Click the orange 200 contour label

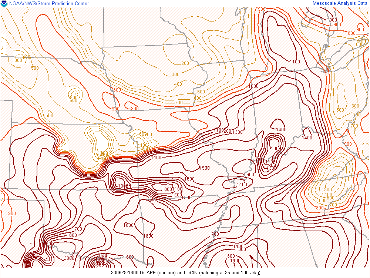pos(185,63)
